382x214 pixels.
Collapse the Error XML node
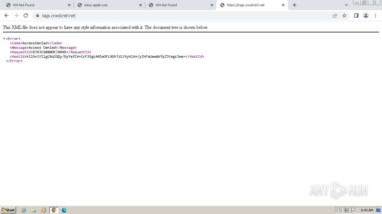click(x=4, y=39)
